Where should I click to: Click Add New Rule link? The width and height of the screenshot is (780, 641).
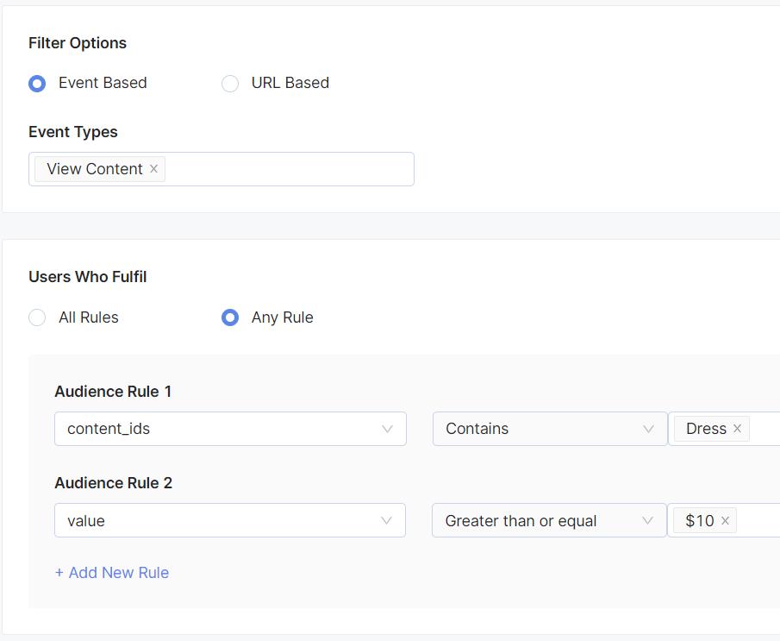tap(112, 573)
